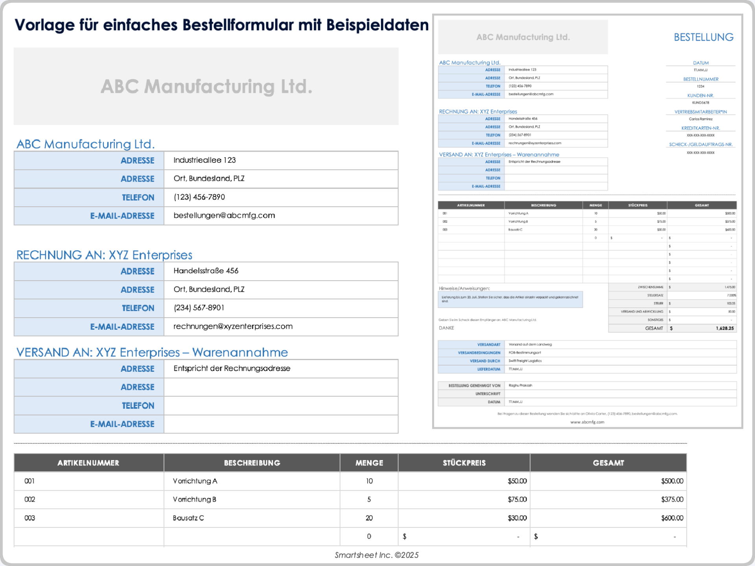Click 'DANKE' in the preview page
The height and width of the screenshot is (566, 755).
pos(446,328)
